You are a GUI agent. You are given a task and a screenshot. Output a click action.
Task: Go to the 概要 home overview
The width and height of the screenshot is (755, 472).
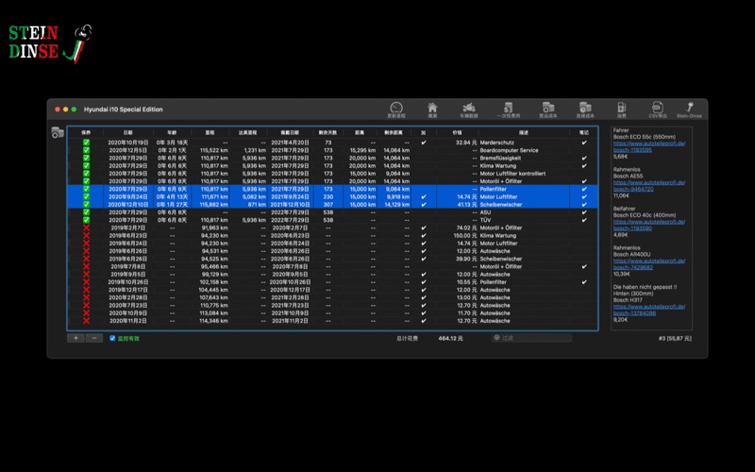(x=432, y=110)
